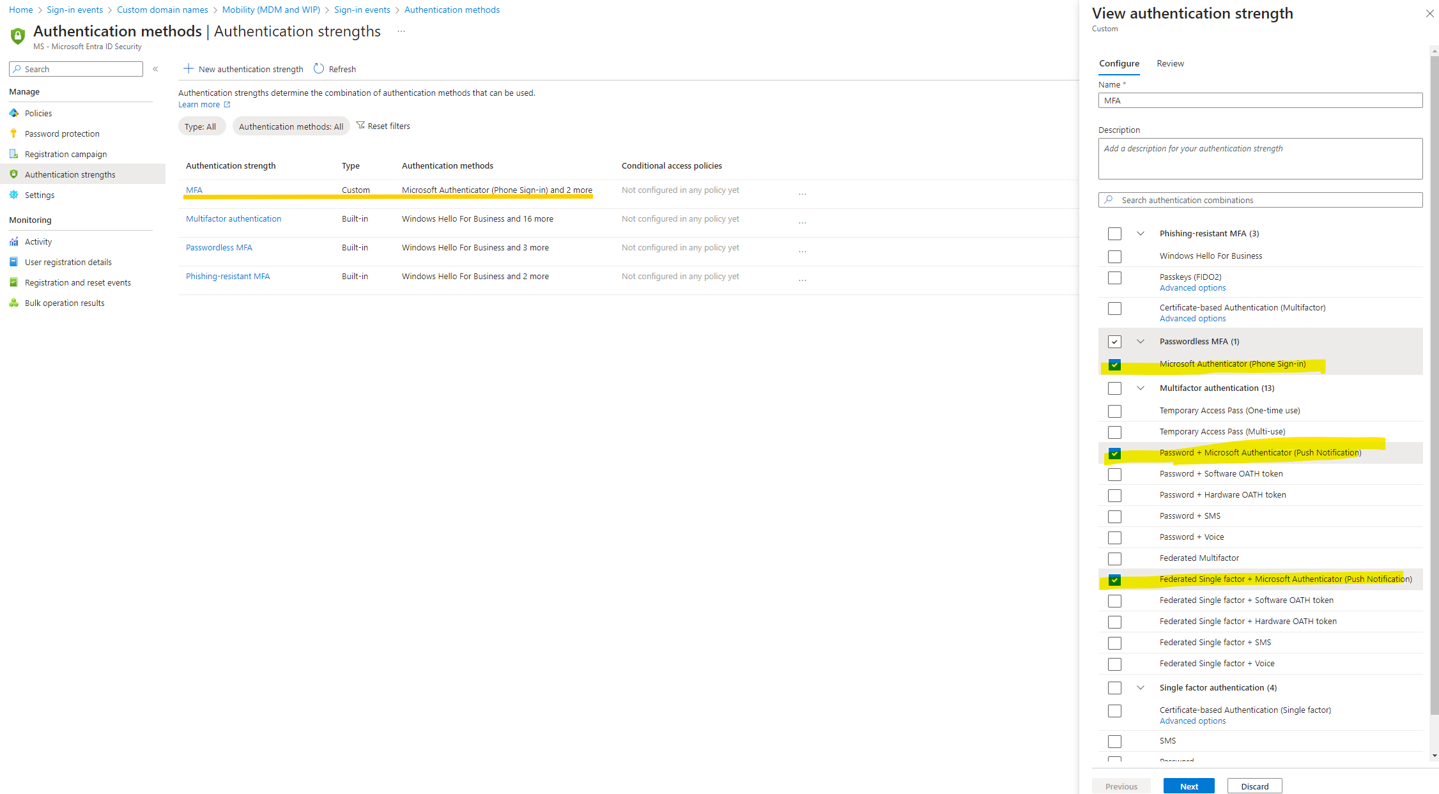Switch to the Review tab
The height and width of the screenshot is (794, 1439).
(1170, 63)
